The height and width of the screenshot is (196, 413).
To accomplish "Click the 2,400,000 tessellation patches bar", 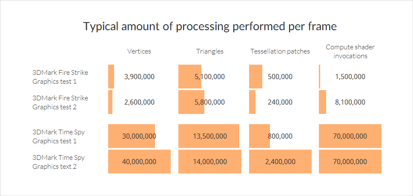I will pyautogui.click(x=280, y=162).
